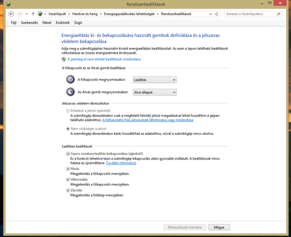Image resolution: width=291 pixels, height=237 pixels.
Task: Open the Nézet menu
Action: point(47,22)
